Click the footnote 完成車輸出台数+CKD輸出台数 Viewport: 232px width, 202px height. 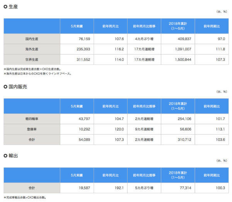[x=25, y=197]
